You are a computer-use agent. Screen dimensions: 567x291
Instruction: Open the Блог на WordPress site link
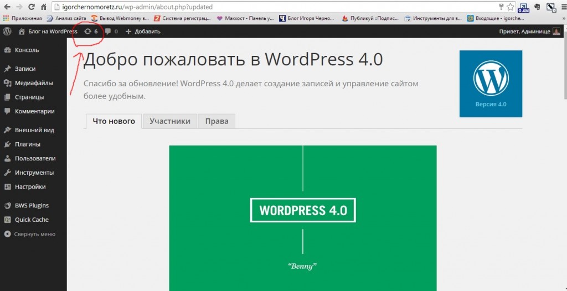point(48,32)
